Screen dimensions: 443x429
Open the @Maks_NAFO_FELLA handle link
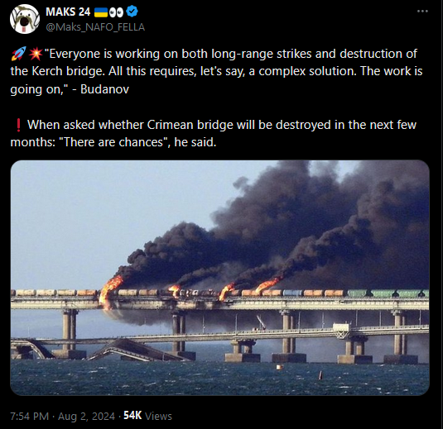coord(95,27)
